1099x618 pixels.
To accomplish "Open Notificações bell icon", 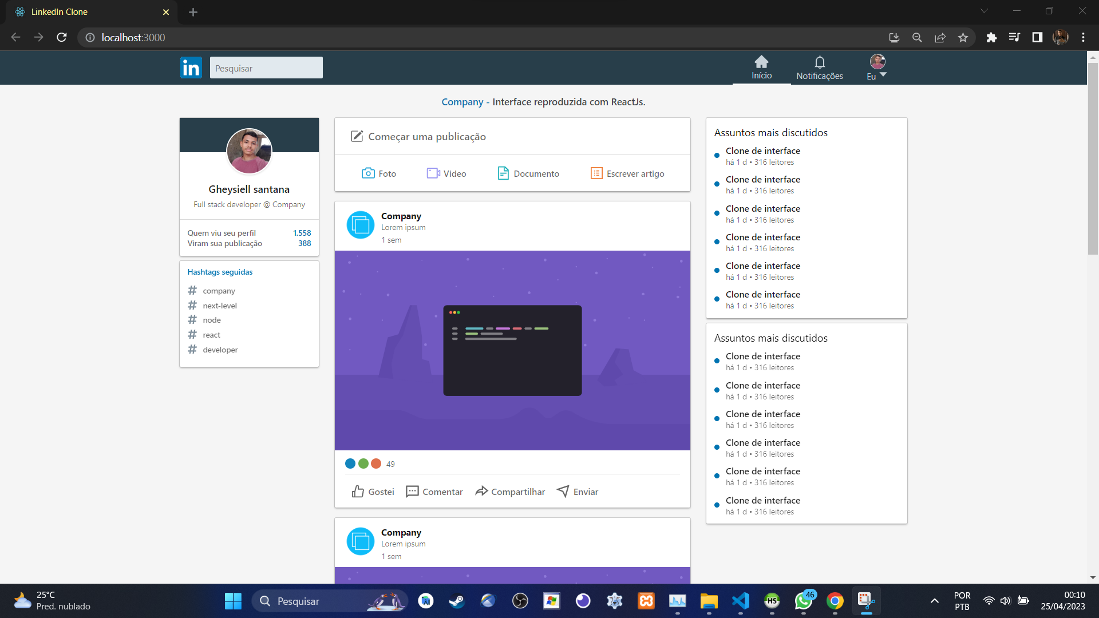I will click(x=820, y=62).
